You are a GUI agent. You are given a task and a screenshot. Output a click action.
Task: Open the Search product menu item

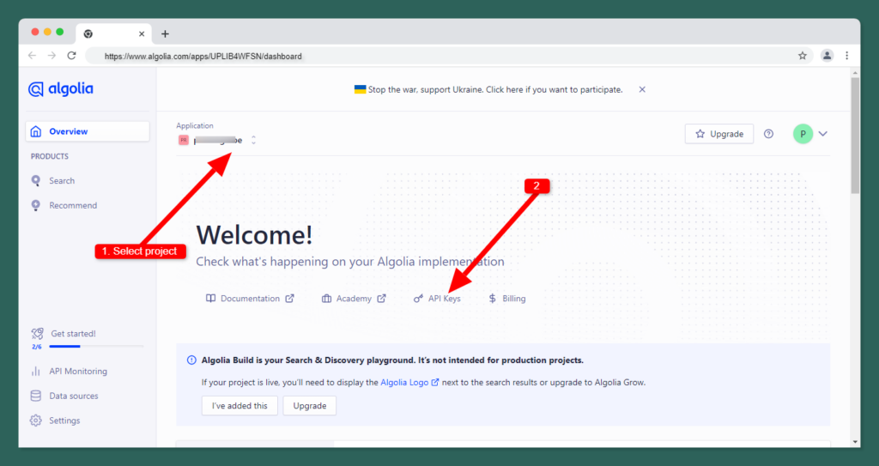click(x=61, y=181)
